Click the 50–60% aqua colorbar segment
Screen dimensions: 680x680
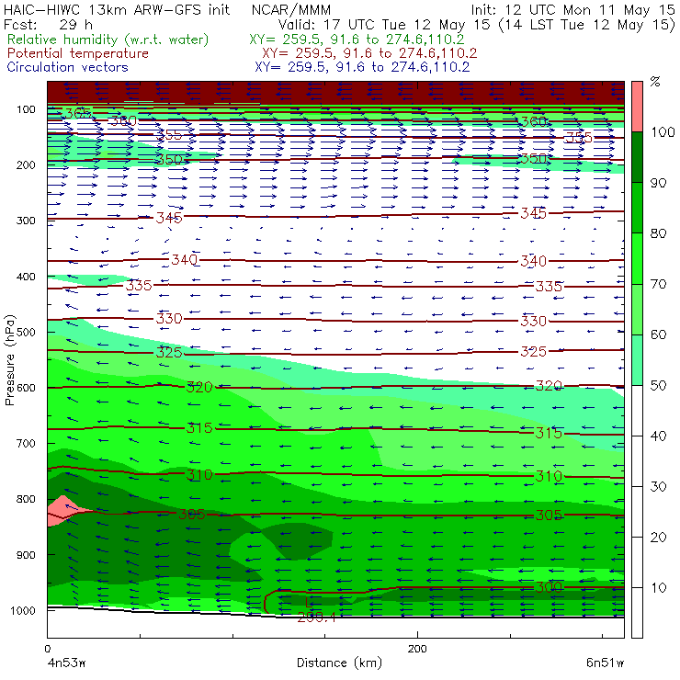637,360
